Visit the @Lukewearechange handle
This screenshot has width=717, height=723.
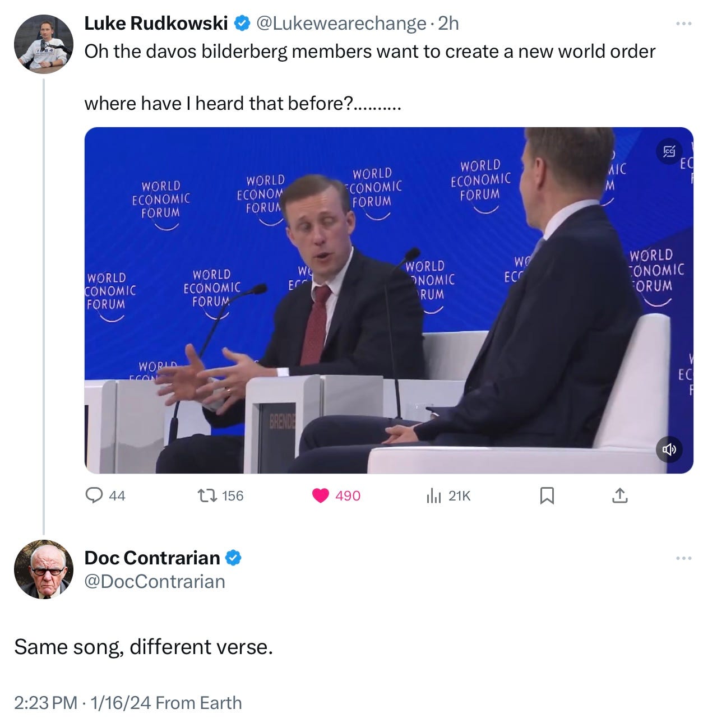coord(340,23)
